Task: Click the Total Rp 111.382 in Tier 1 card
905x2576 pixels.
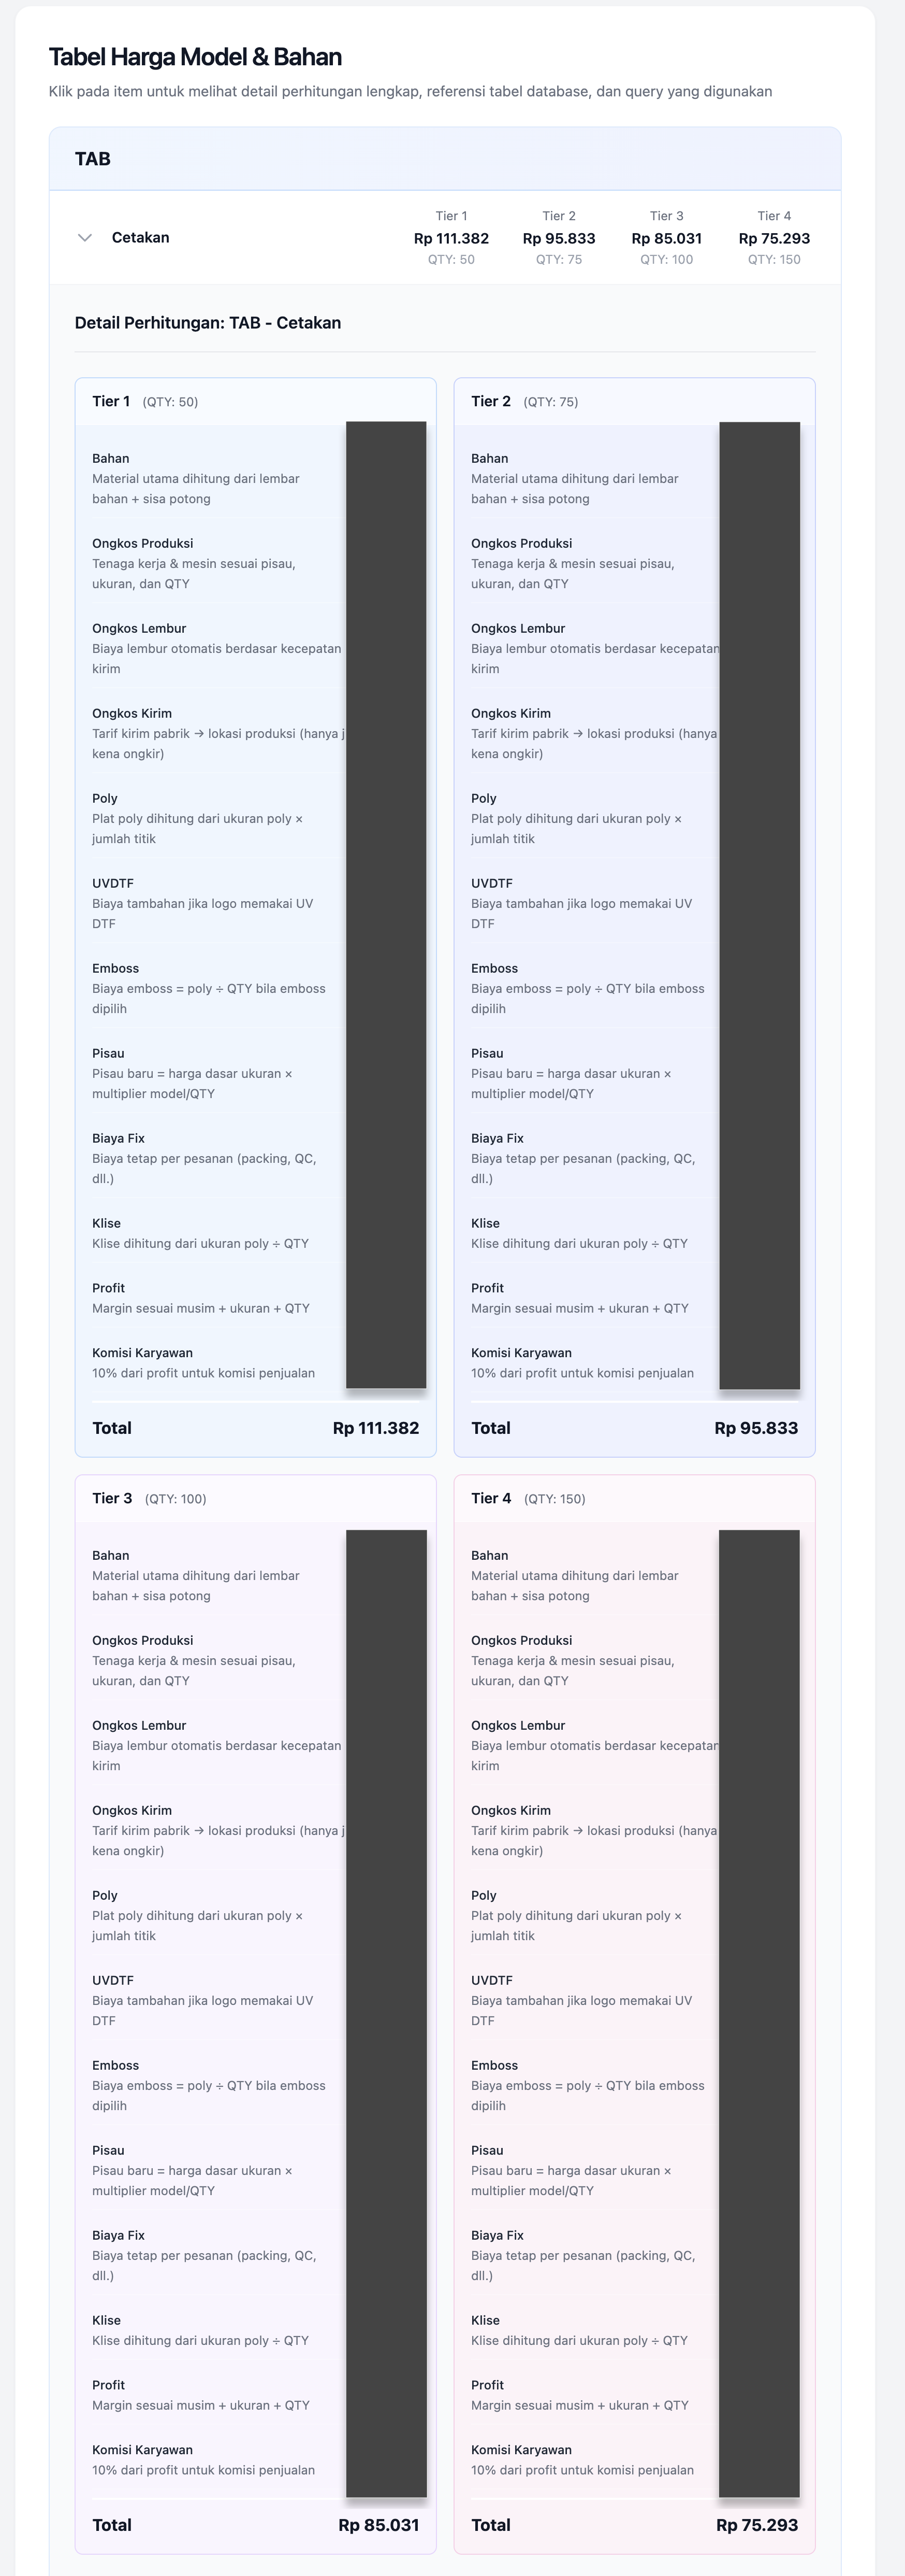Action: 375,1428
